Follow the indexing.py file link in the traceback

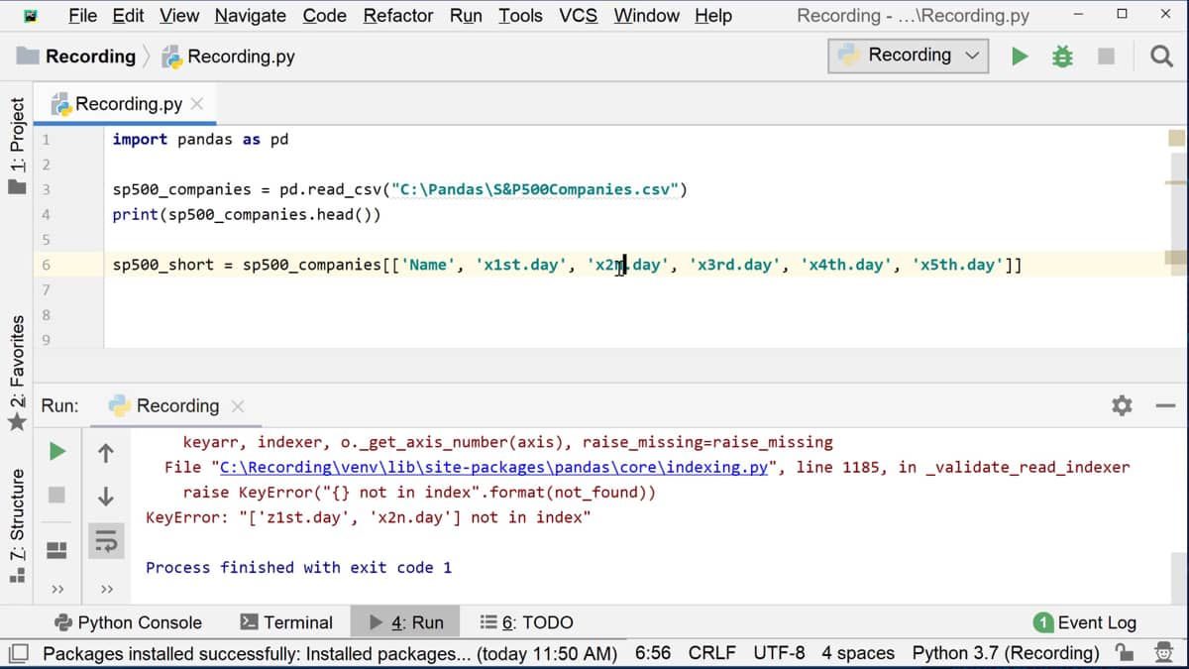tap(493, 467)
